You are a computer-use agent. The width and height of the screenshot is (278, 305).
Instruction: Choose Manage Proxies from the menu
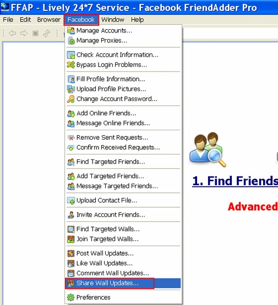(123, 41)
